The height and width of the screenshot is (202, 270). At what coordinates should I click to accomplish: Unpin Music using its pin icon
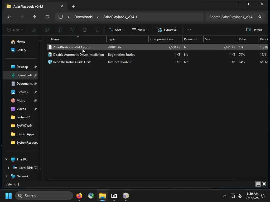pyautogui.click(x=36, y=100)
